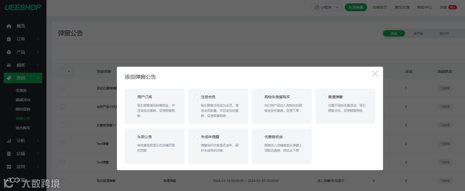Expand the 顾客 sidebar menu arrow

(x=38, y=65)
